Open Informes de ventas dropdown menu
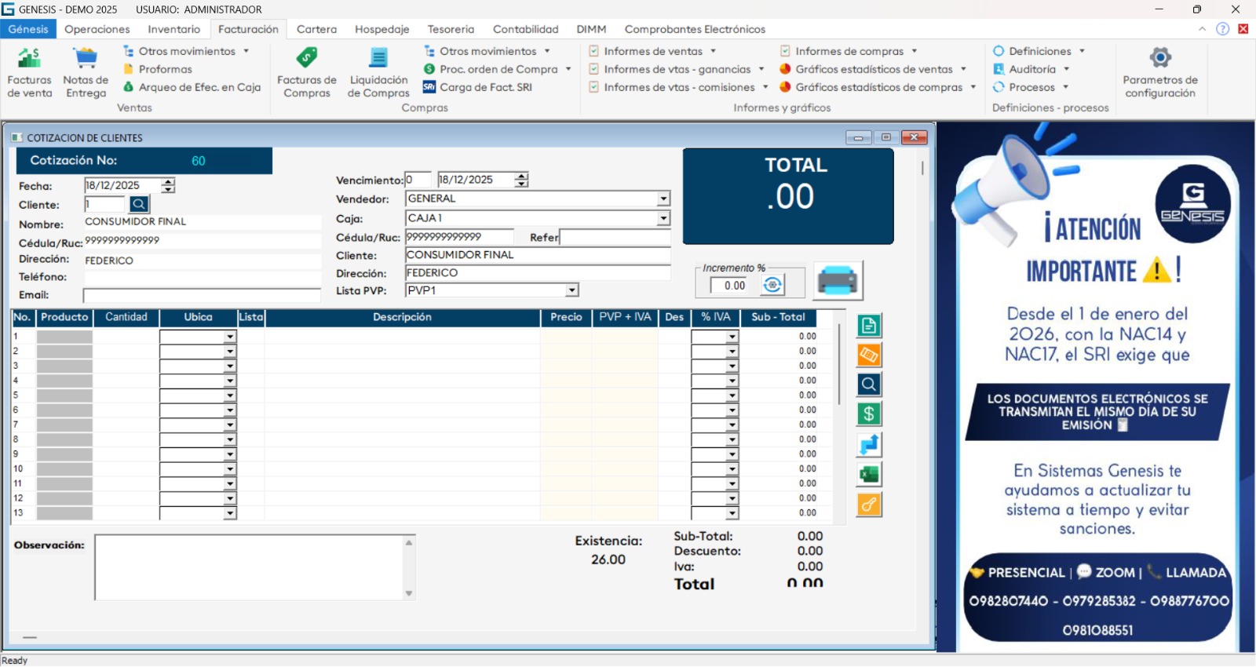 point(653,51)
